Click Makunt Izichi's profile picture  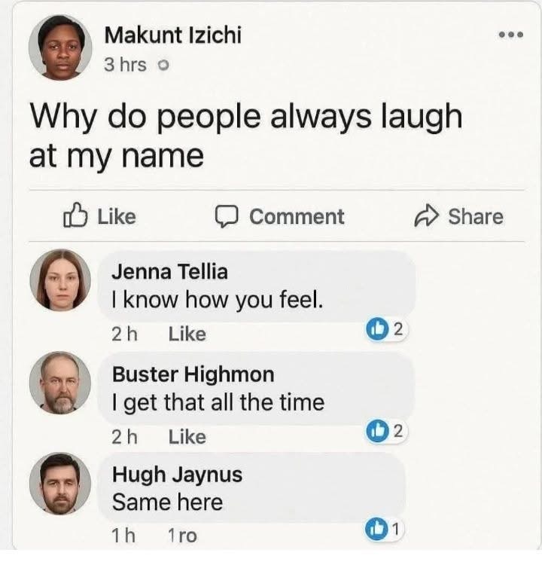[x=59, y=50]
